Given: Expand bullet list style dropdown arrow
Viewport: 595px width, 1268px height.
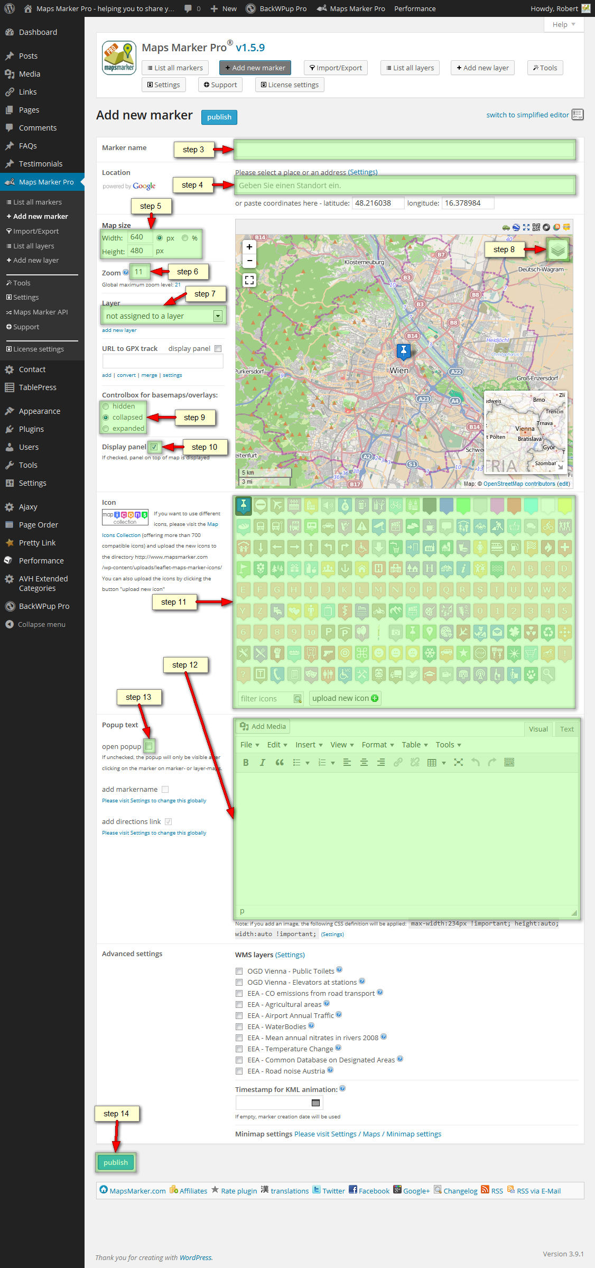Looking at the screenshot, I should pyautogui.click(x=307, y=763).
